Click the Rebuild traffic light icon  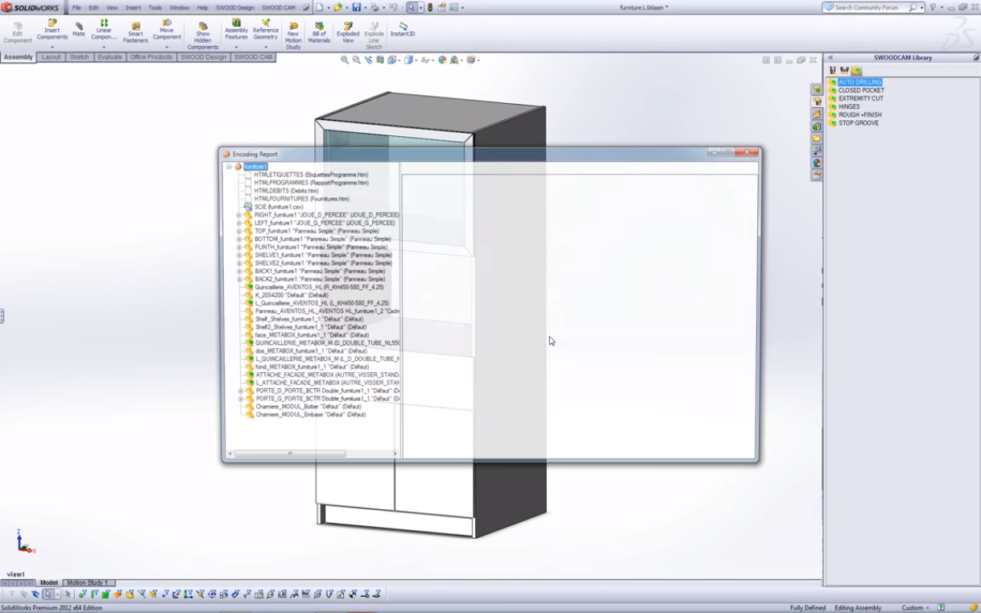point(429,7)
